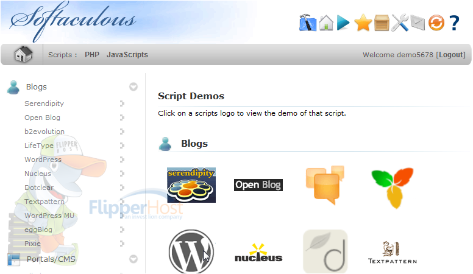Click the Blogs category label in sidebar
This screenshot has width=473, height=274.
(x=36, y=87)
